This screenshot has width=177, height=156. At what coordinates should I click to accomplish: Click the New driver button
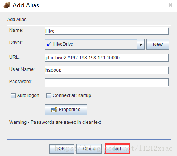click(x=158, y=44)
